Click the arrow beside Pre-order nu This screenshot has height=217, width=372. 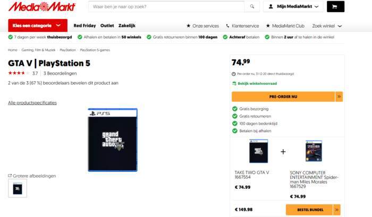[x=339, y=97]
